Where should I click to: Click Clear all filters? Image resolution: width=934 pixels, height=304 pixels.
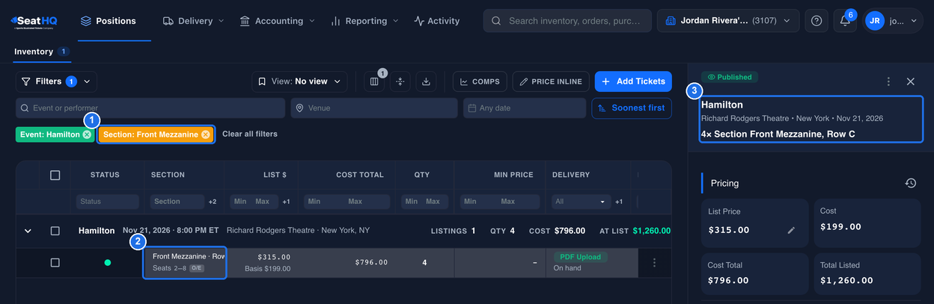click(x=250, y=134)
